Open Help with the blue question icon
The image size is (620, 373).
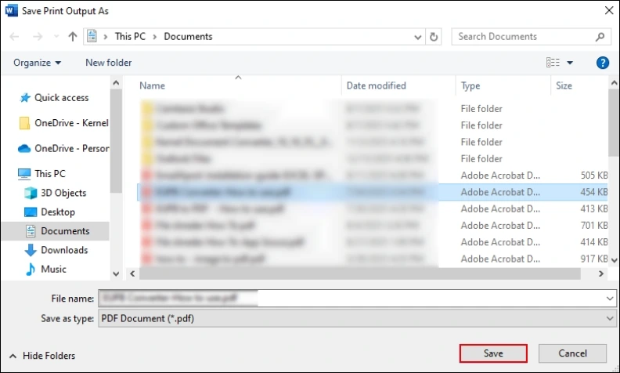602,63
